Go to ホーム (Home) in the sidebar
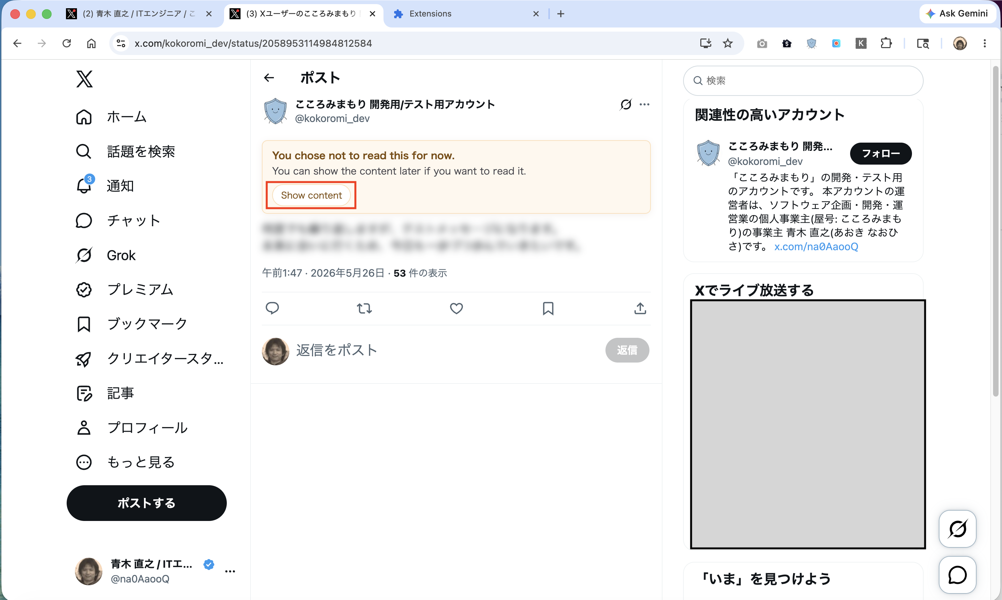The image size is (1002, 600). [111, 117]
